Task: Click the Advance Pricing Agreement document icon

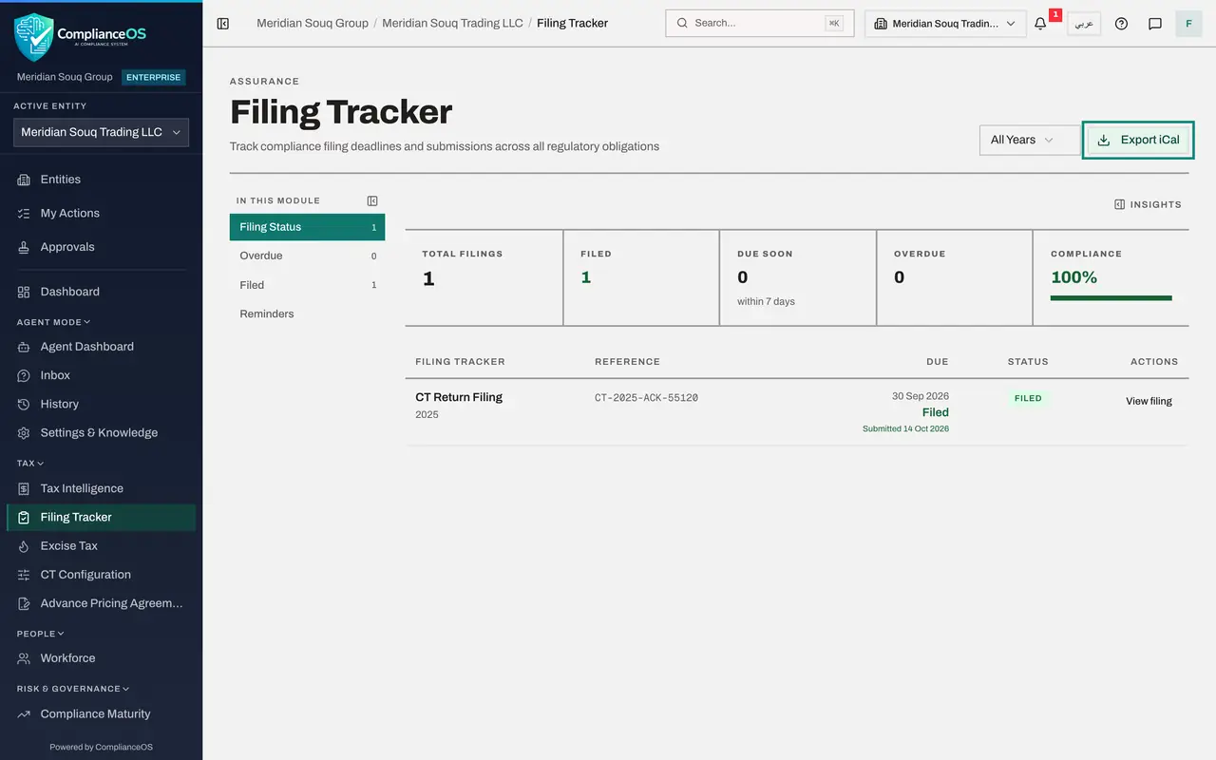Action: (24, 603)
